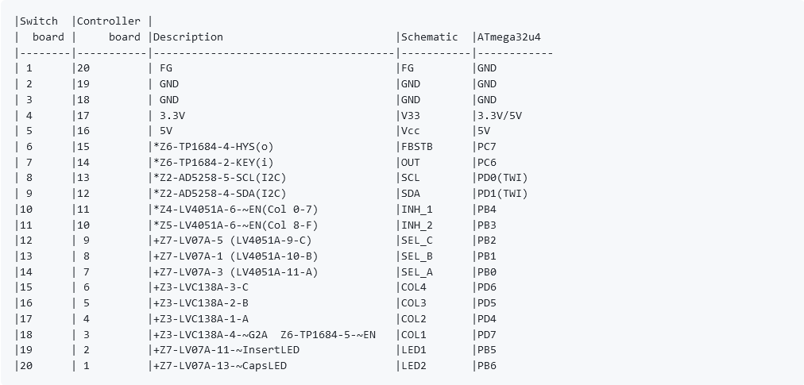Image resolution: width=804 pixels, height=385 pixels.
Task: Click the 'Description' column header
Action: pos(188,37)
